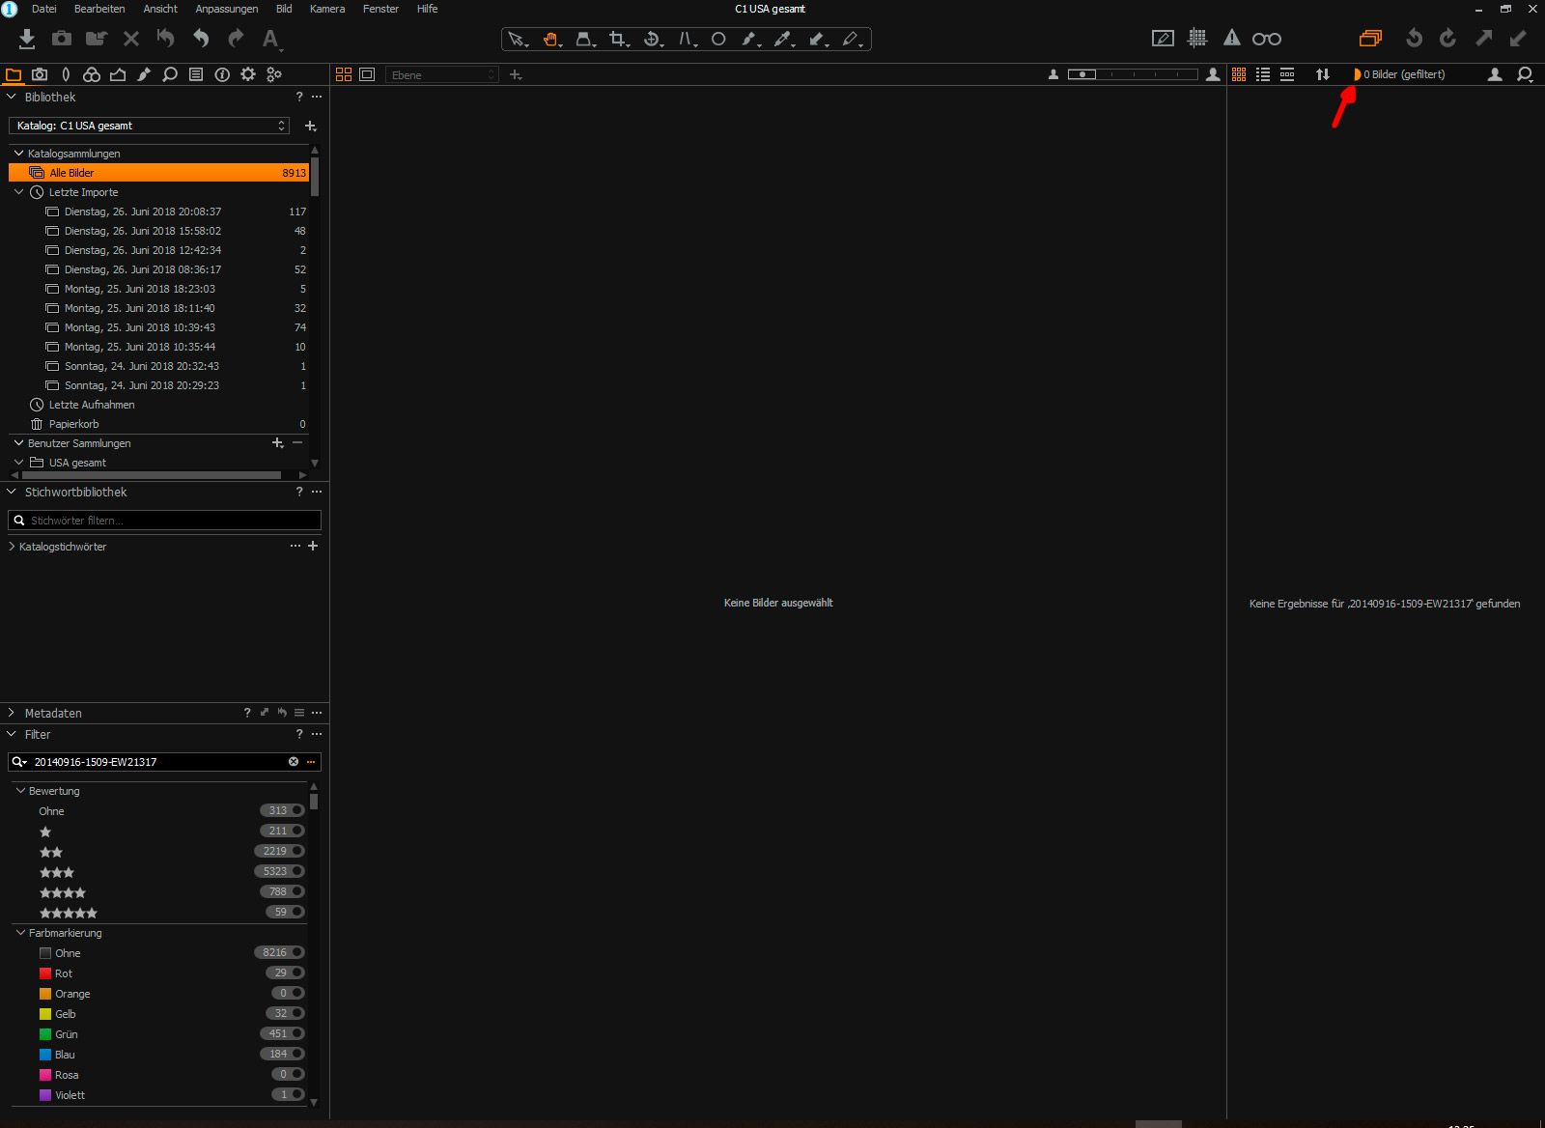Click the Stichwörter filtern input field
Image resolution: width=1545 pixels, height=1128 pixels.
[164, 521]
